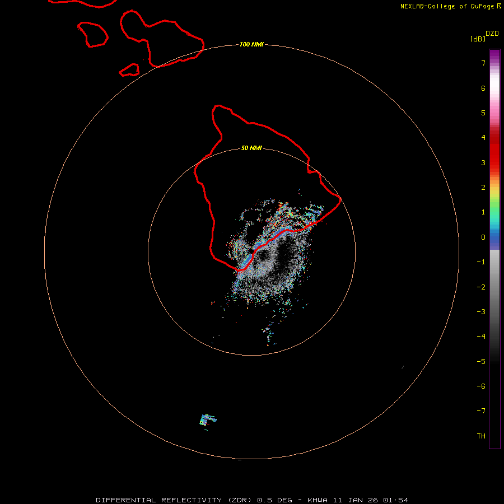Click the DZD product label
The image size is (504, 504).
click(x=492, y=34)
